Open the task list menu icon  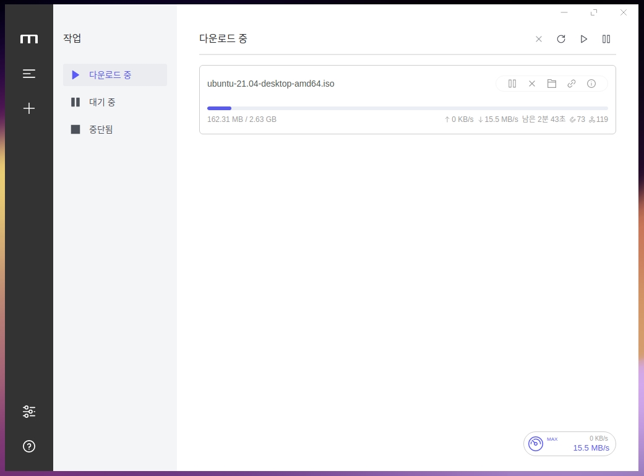28,74
